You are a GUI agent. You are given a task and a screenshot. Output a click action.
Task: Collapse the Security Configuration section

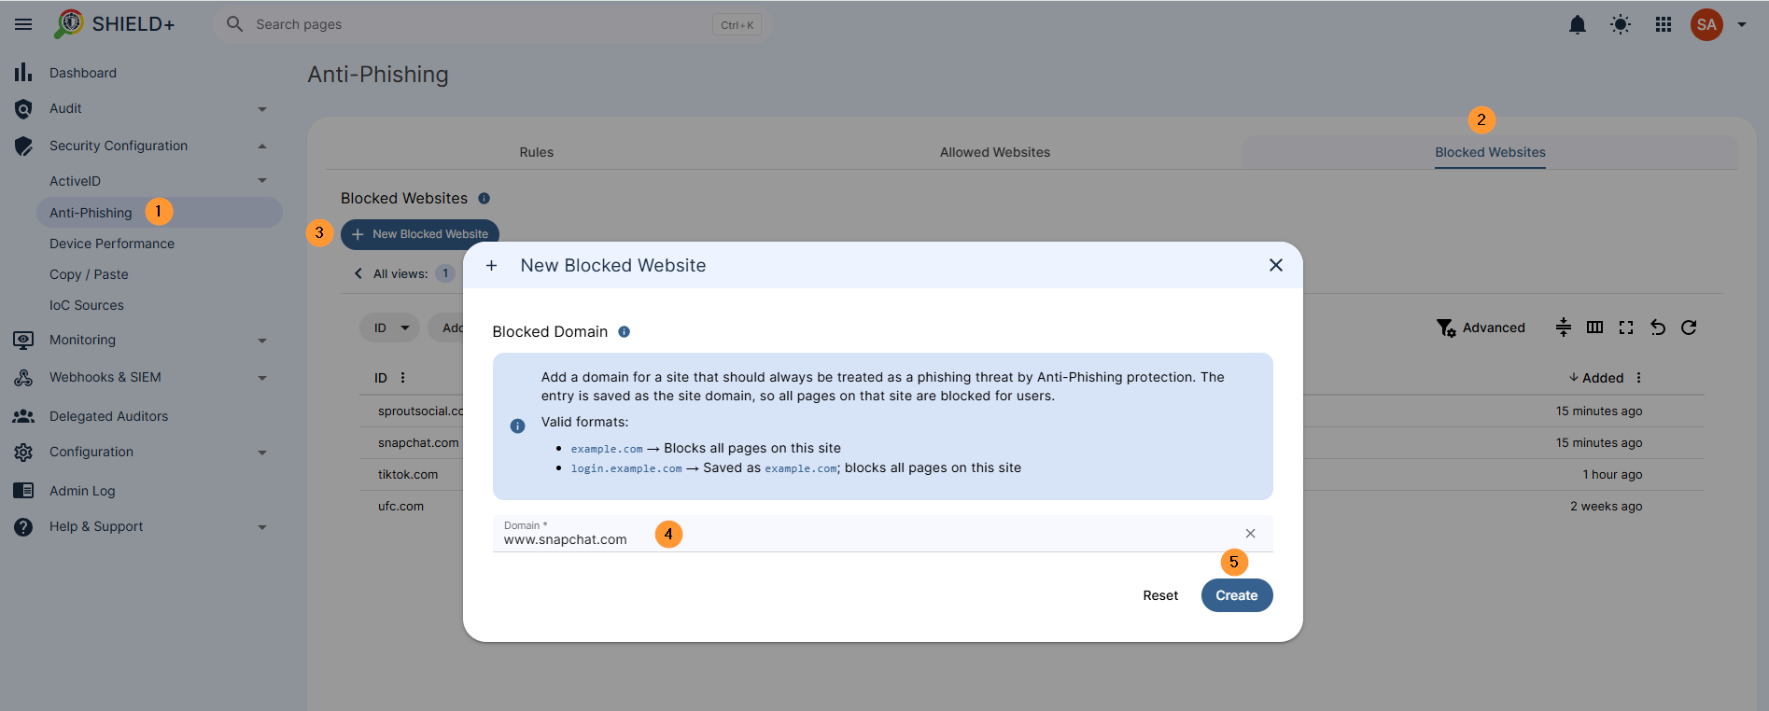[x=262, y=146]
